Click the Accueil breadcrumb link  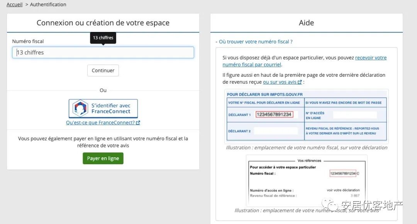click(14, 5)
